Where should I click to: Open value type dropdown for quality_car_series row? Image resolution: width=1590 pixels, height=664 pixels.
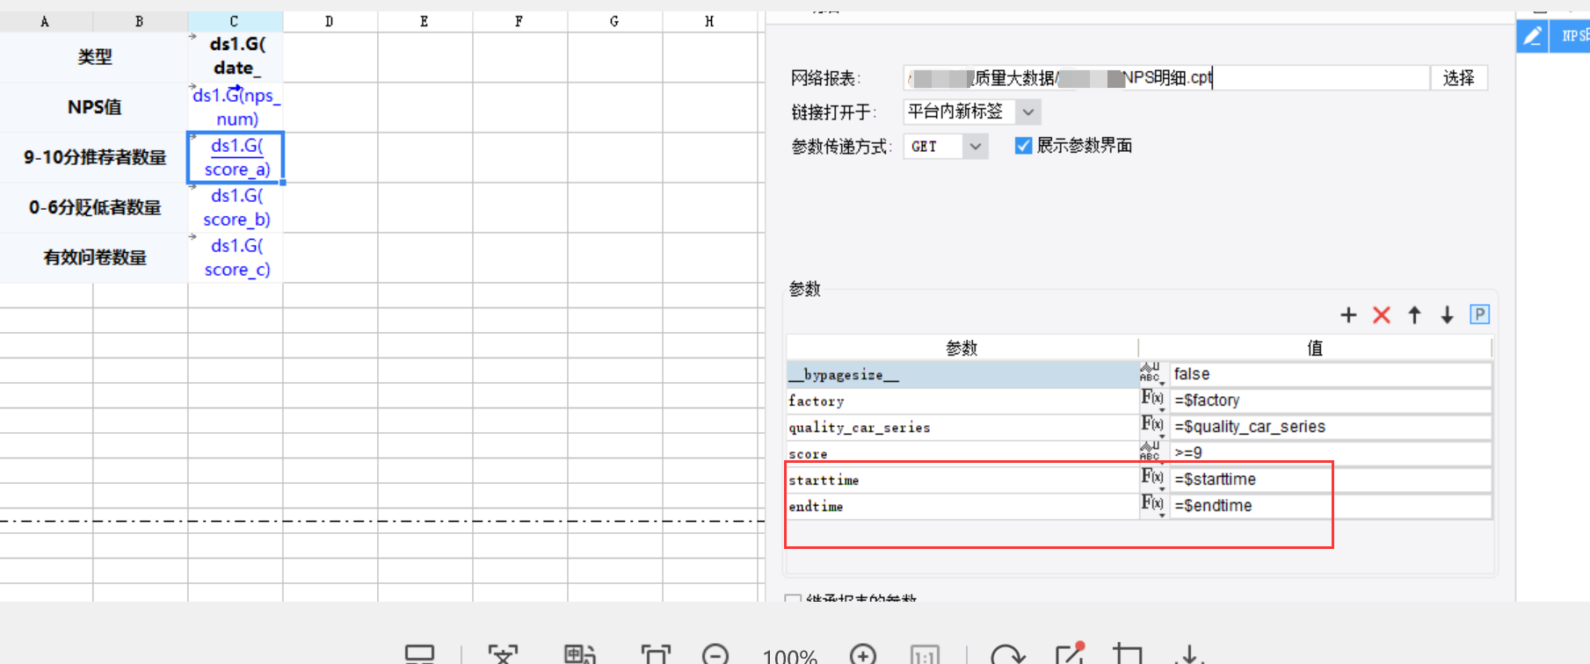coord(1151,427)
